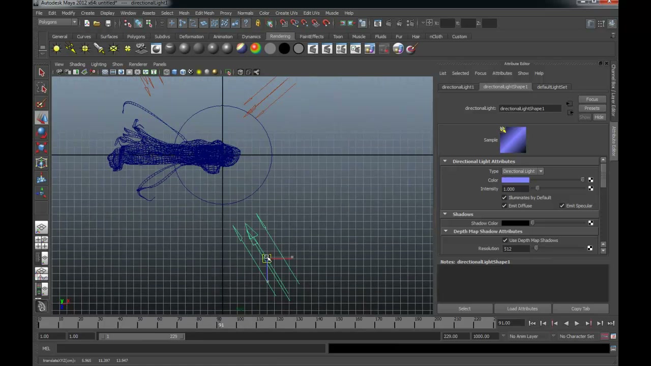This screenshot has width=651, height=366.
Task: Click the Shadow Color swatch
Action: [515, 223]
